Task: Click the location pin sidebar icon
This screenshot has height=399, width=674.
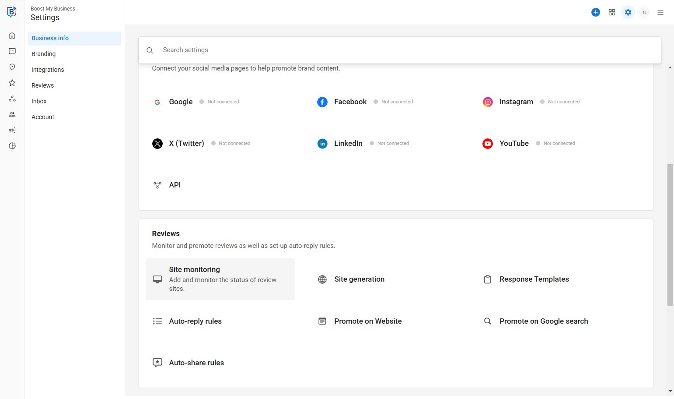Action: tap(12, 67)
